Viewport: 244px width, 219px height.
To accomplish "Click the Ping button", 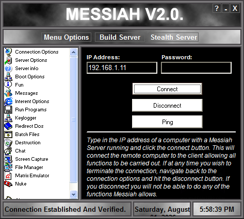I will 167,122.
